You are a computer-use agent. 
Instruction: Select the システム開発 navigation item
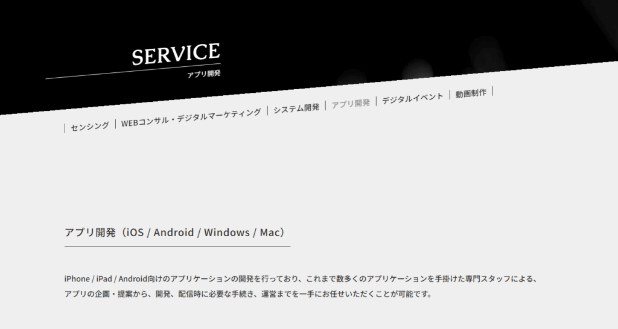click(x=296, y=108)
